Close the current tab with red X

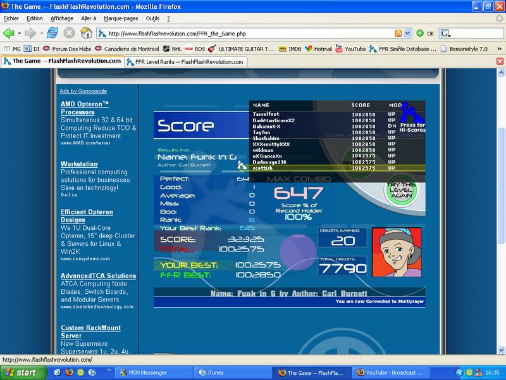coord(500,61)
